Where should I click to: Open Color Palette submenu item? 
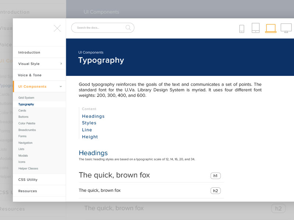(27, 123)
